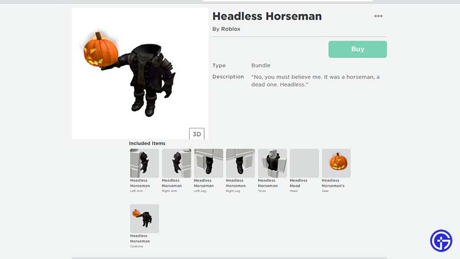Open the Headless Horseman's pumpkin Gear item
This screenshot has height=259, width=460.
336,163
